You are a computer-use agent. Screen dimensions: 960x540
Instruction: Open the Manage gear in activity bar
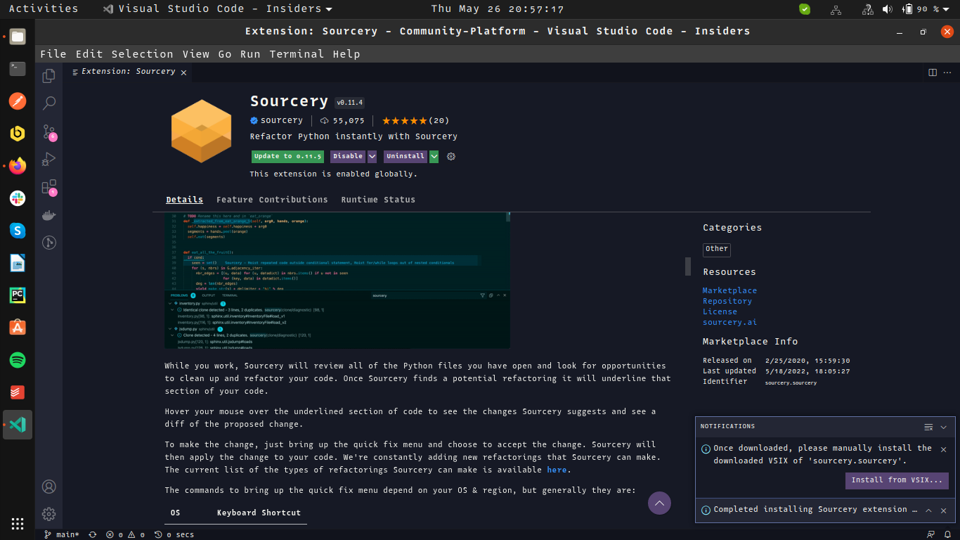48,514
